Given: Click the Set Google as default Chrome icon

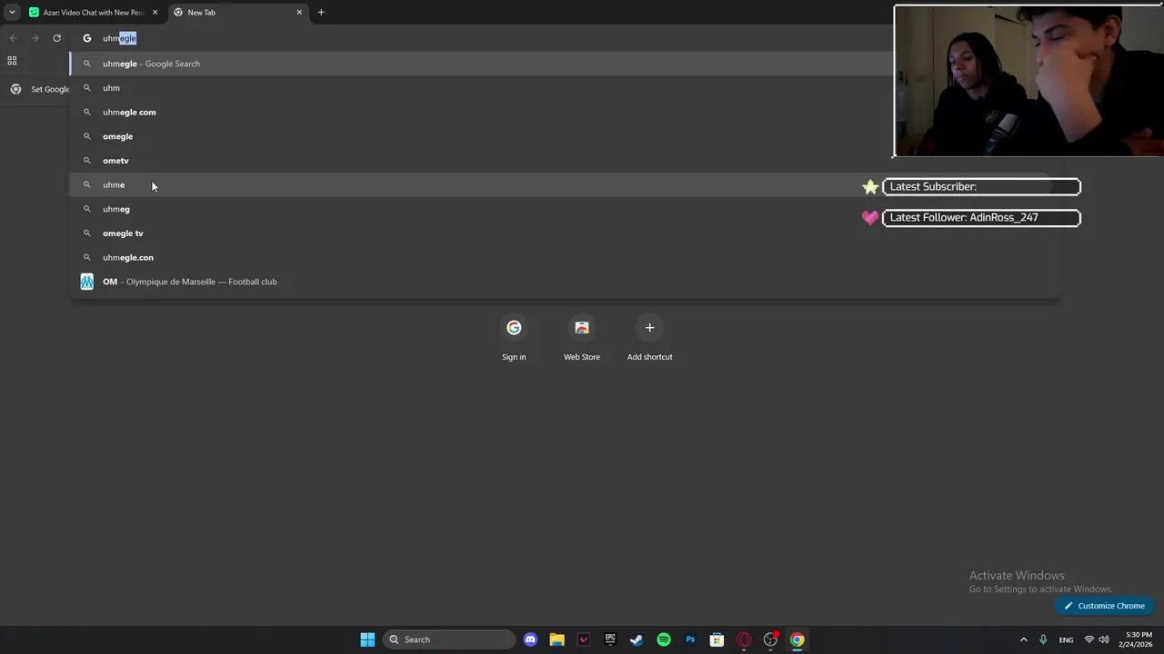Looking at the screenshot, I should click(15, 89).
